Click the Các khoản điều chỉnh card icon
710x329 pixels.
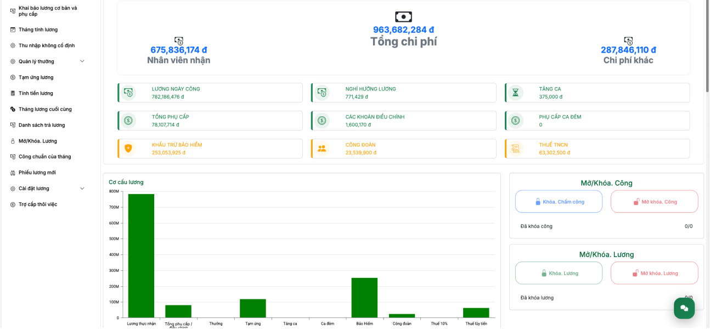click(322, 121)
